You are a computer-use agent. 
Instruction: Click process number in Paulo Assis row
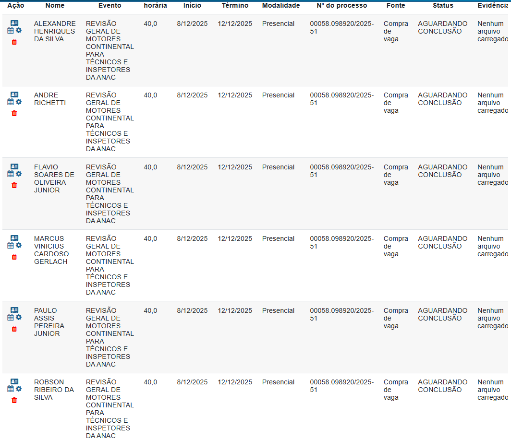tap(341, 314)
